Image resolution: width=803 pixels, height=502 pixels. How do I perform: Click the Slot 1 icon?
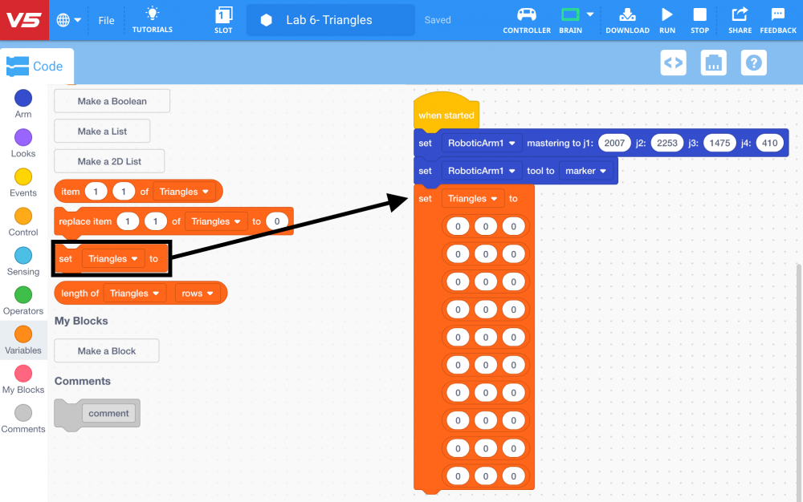[x=223, y=14]
